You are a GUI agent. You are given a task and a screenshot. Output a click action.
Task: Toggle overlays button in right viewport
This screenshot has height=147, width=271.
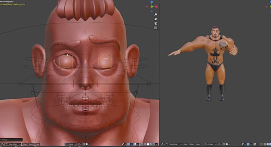pos(255,144)
